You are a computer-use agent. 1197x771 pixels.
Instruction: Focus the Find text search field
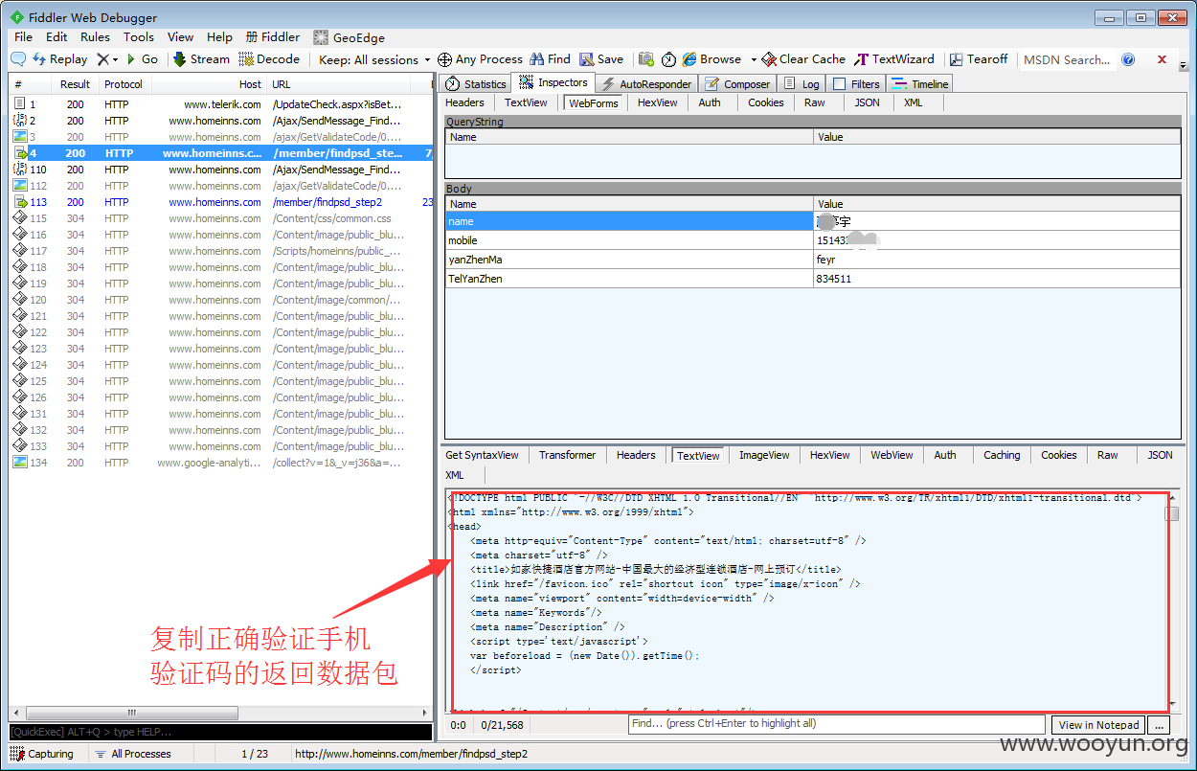[836, 724]
